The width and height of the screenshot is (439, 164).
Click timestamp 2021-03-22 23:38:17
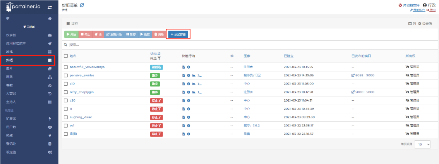point(298,126)
